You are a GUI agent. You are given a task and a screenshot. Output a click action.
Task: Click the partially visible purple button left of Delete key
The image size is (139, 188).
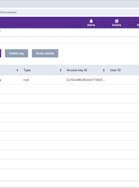[1, 53]
